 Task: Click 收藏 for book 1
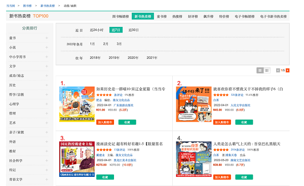[x=127, y=122]
